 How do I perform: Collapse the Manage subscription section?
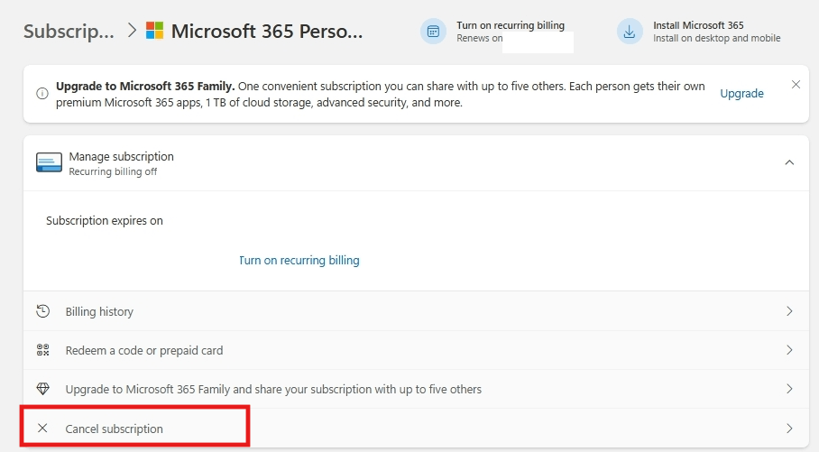tap(789, 162)
